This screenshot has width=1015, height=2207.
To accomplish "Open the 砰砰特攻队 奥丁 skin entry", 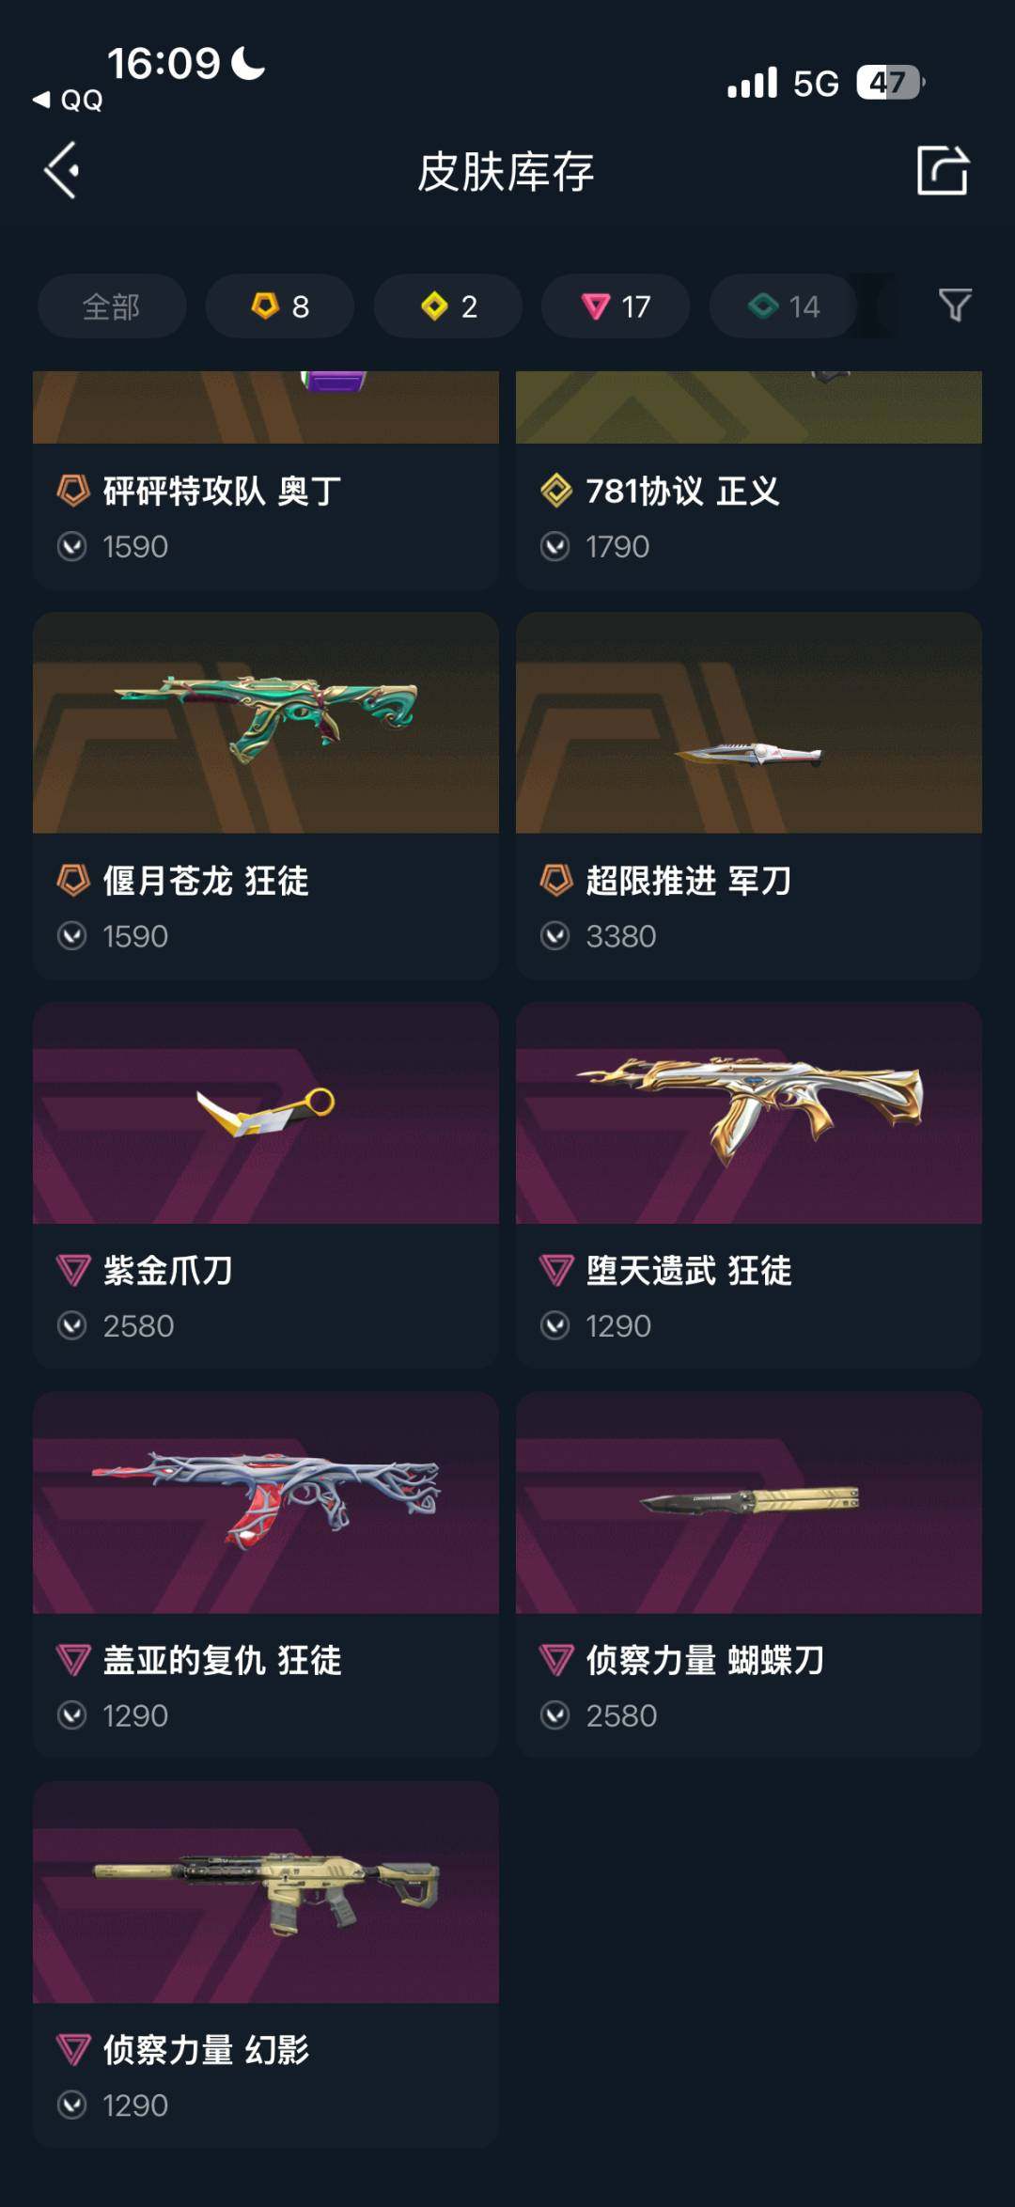I will pos(266,480).
